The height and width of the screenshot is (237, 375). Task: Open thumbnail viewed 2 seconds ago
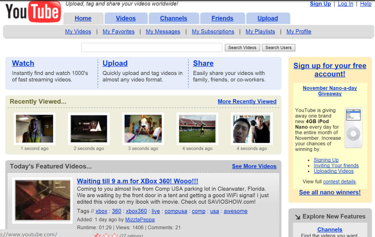pyautogui.click(x=89, y=129)
